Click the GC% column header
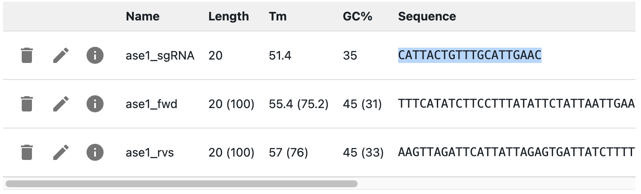The height and width of the screenshot is (194, 641). click(358, 17)
